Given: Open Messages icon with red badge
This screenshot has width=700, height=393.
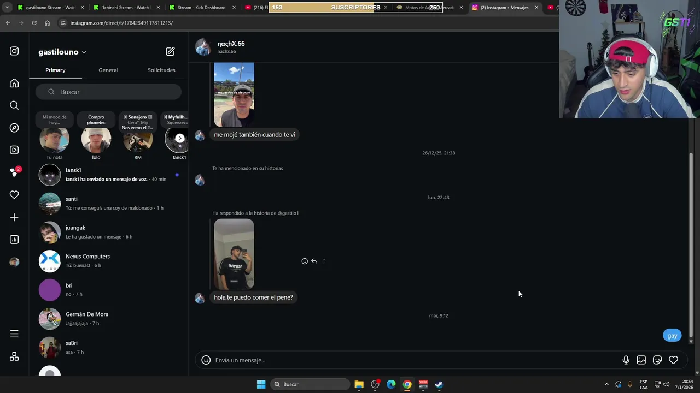Looking at the screenshot, I should (14, 172).
